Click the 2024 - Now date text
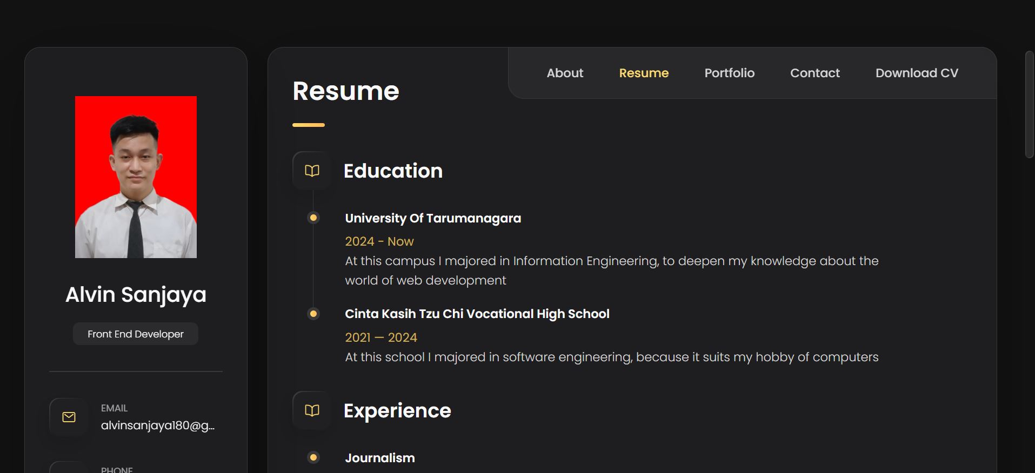 click(379, 241)
